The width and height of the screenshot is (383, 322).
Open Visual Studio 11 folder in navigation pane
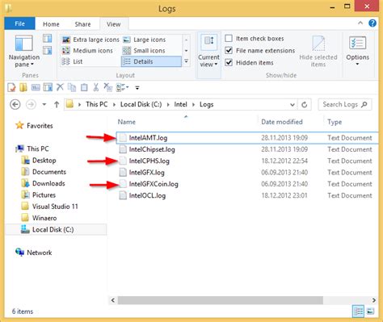coord(49,207)
